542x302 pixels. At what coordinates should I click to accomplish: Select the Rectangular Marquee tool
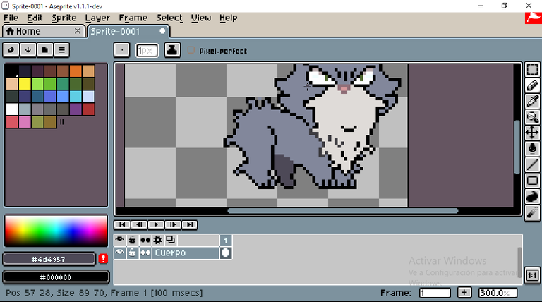[532, 69]
